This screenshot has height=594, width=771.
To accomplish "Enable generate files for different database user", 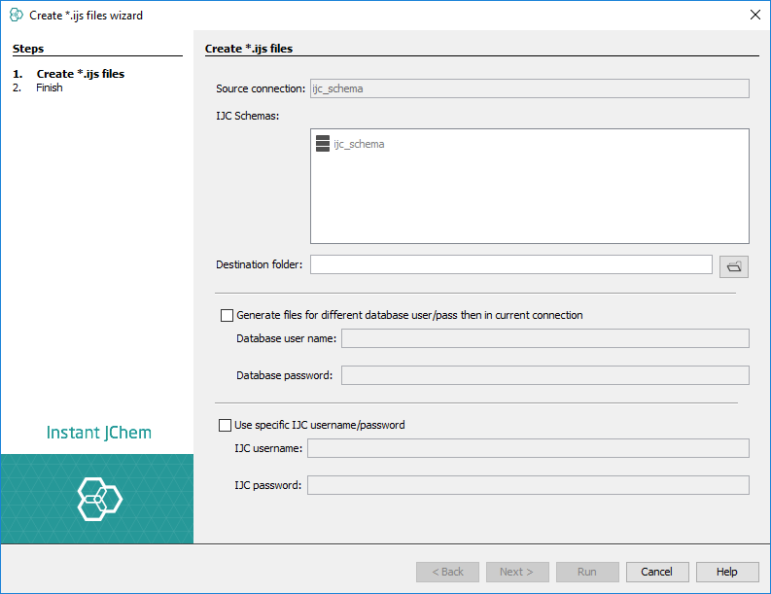I will click(x=228, y=315).
